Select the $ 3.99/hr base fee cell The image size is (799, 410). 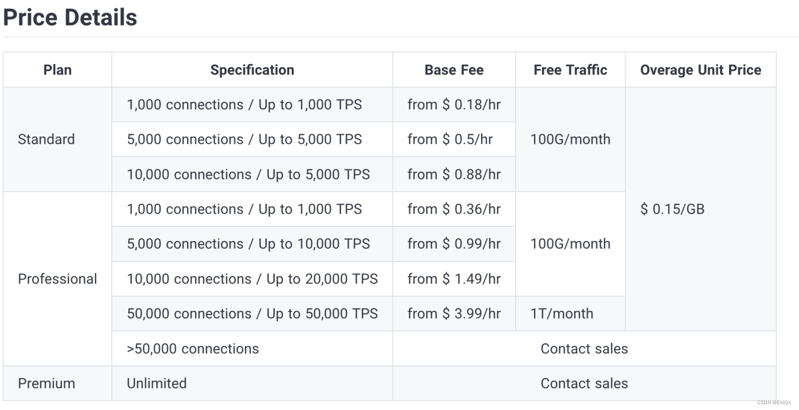pyautogui.click(x=454, y=313)
